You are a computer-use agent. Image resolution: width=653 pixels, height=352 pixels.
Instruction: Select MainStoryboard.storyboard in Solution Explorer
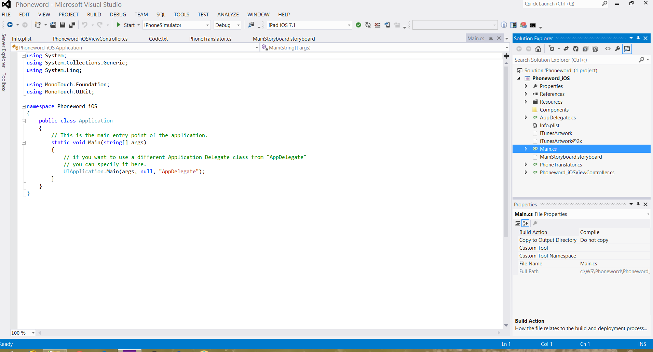[571, 157]
